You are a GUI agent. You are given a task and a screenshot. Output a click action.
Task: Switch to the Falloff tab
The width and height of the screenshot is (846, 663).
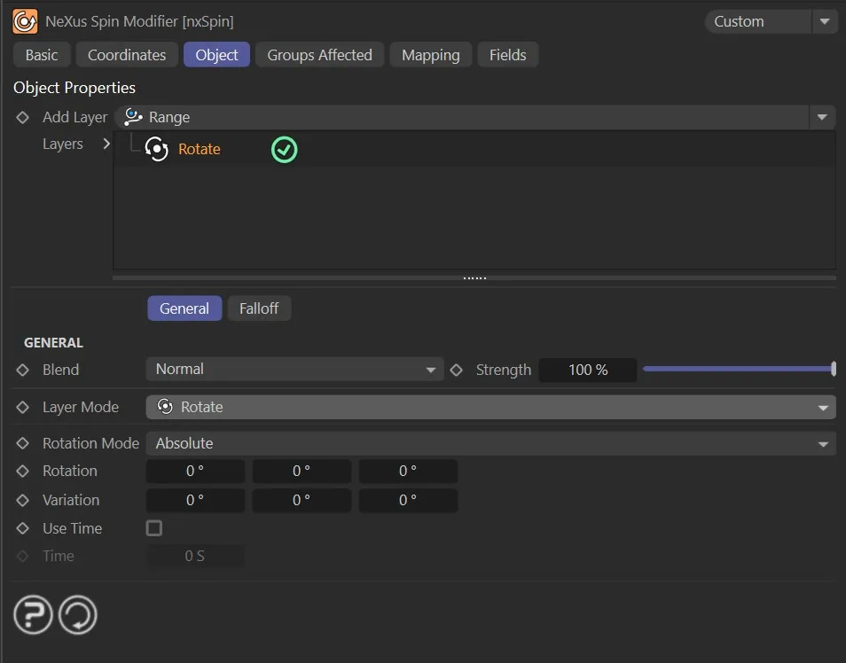(x=259, y=308)
